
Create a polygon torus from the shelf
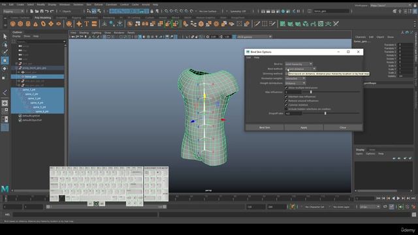tap(43, 24)
